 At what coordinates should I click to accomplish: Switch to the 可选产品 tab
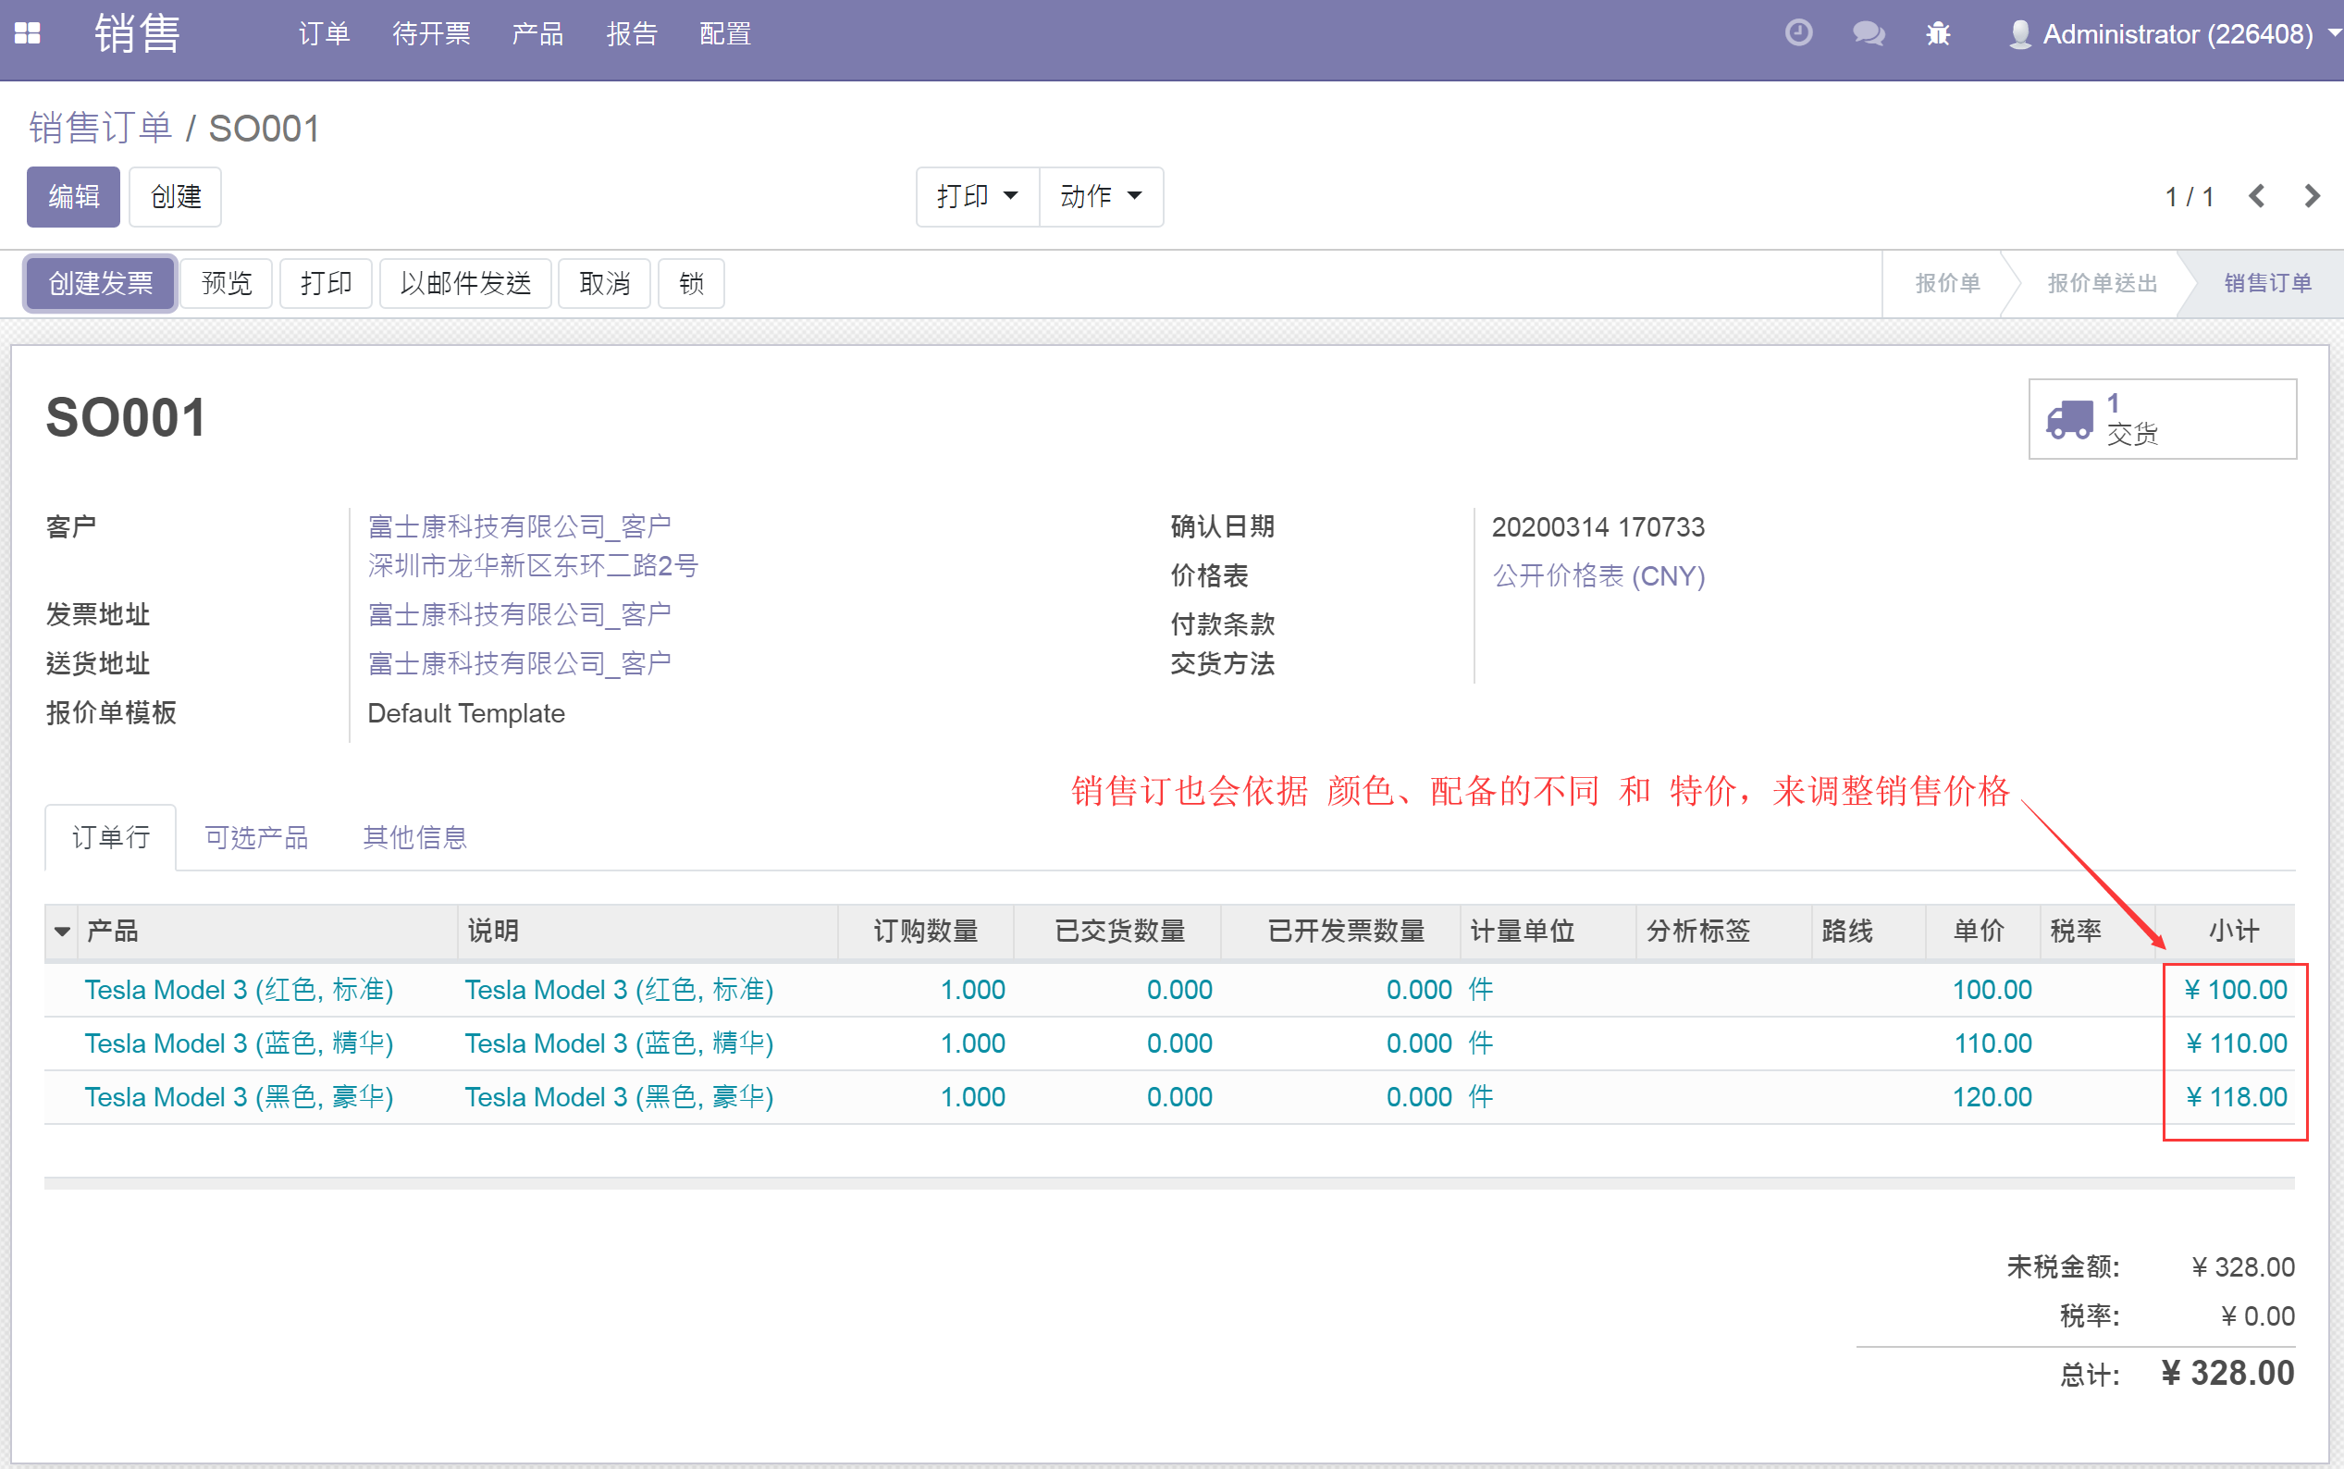pos(255,837)
